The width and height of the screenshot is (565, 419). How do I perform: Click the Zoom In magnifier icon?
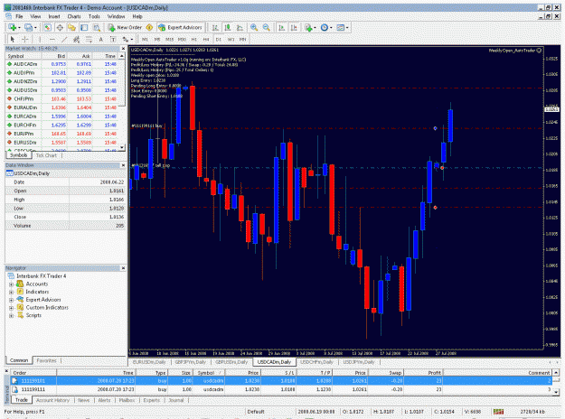(254, 27)
